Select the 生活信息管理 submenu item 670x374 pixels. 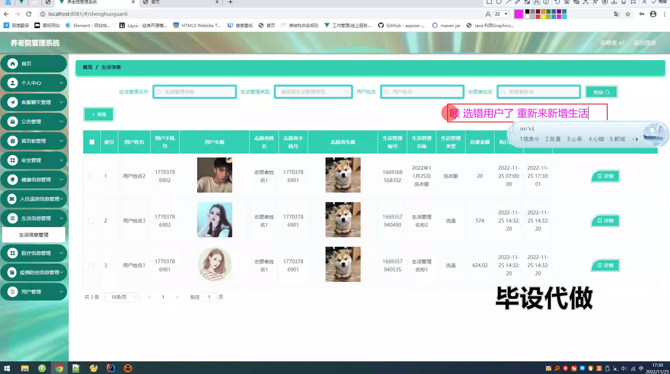[33, 235]
